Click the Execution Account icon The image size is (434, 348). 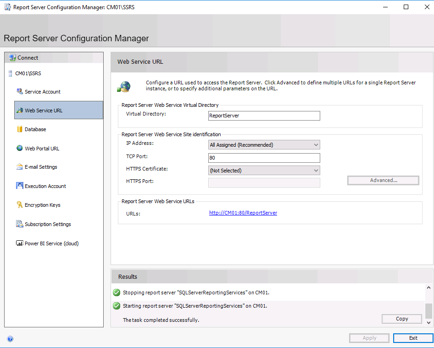click(19, 186)
